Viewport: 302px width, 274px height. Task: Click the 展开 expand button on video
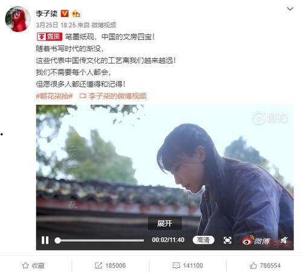click(165, 223)
